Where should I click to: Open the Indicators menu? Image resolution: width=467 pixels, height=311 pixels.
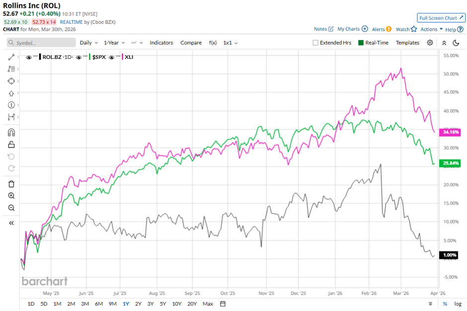point(161,43)
